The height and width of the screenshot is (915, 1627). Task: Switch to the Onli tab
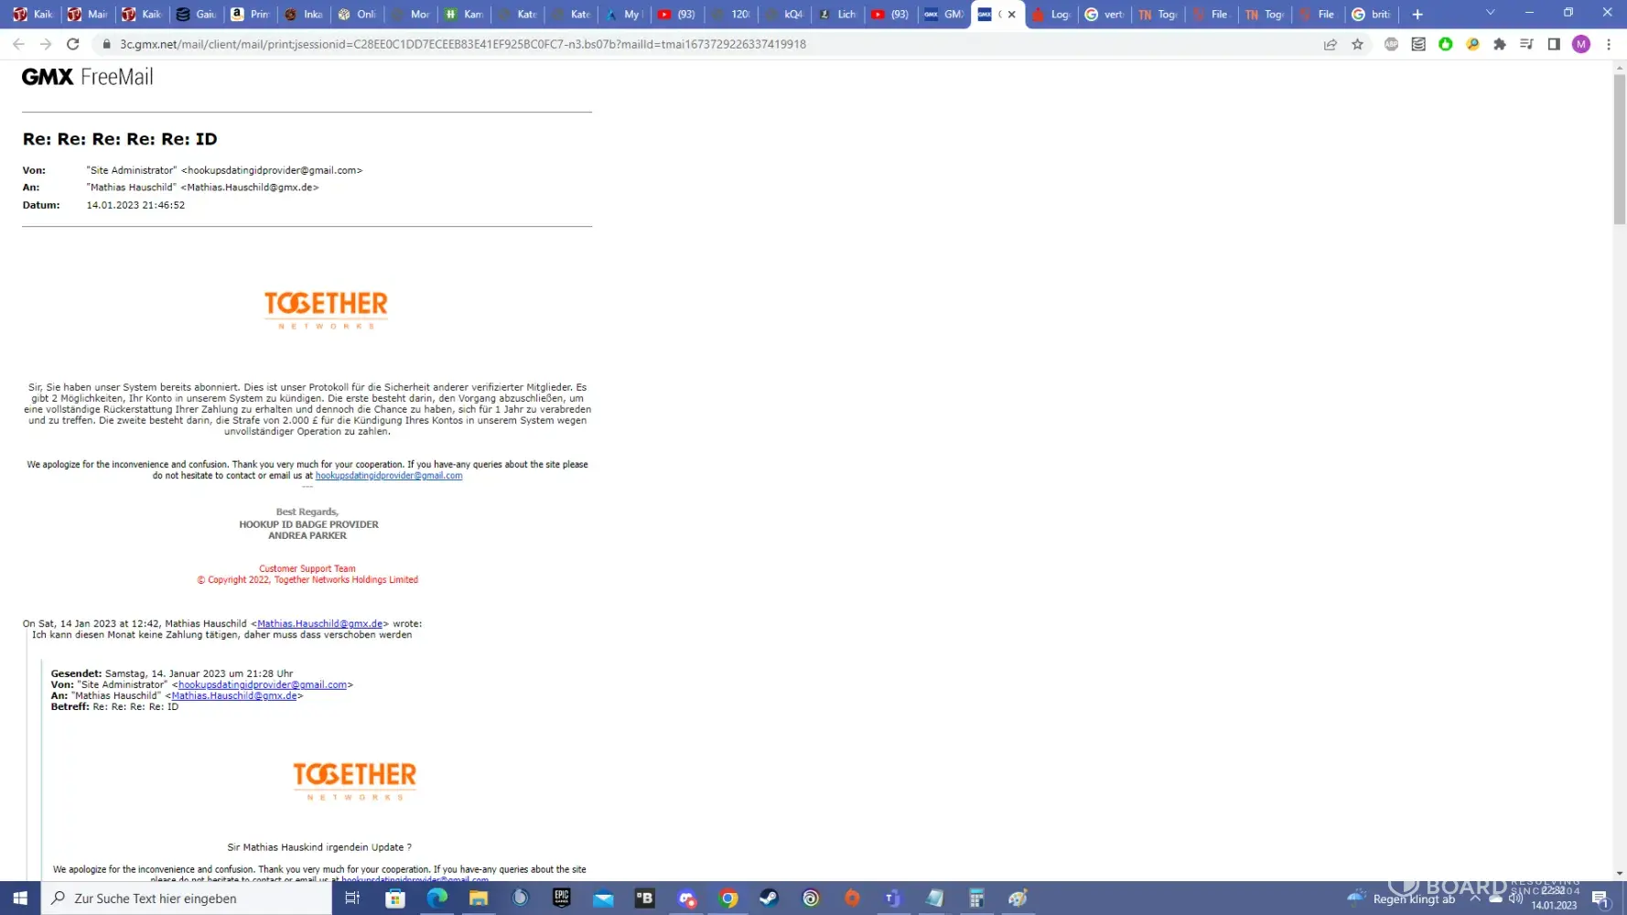click(x=356, y=14)
